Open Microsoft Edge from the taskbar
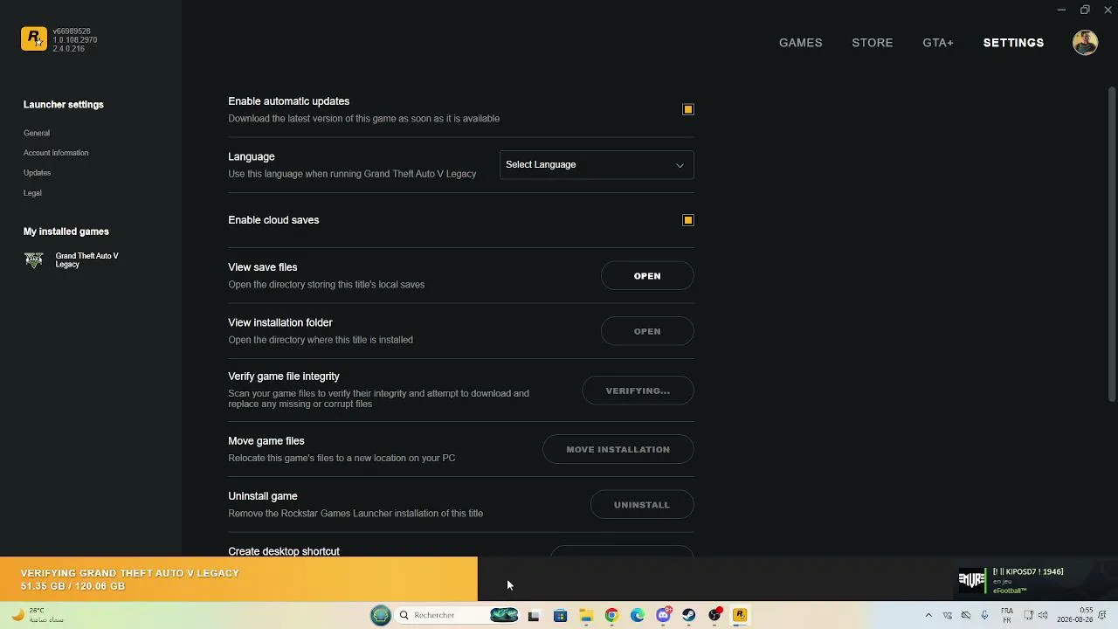 click(x=638, y=615)
